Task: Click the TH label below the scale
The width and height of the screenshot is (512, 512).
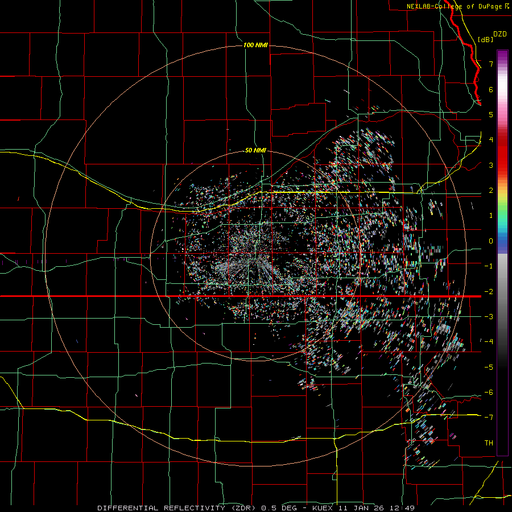Action: [x=489, y=443]
